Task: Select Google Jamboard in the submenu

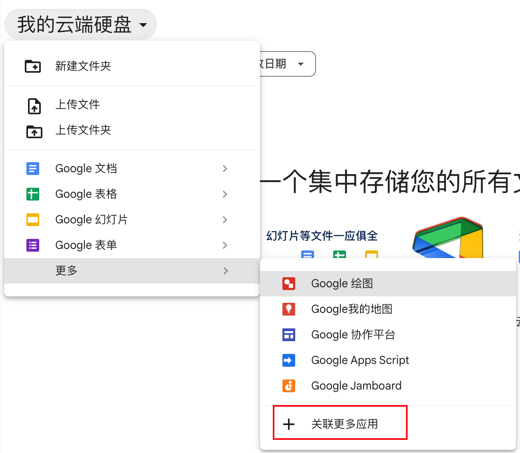Action: click(x=388, y=386)
